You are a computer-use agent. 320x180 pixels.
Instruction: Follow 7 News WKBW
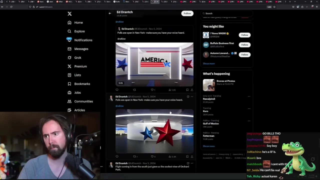[244, 35]
